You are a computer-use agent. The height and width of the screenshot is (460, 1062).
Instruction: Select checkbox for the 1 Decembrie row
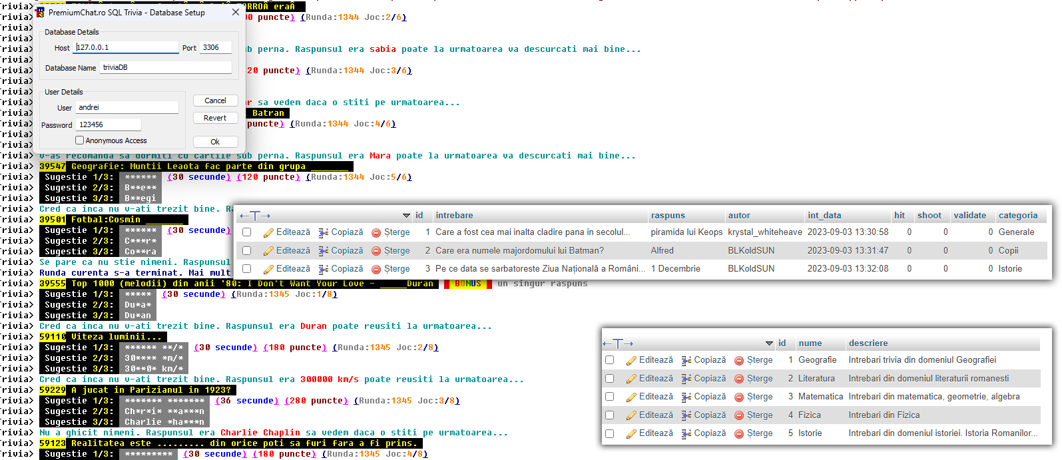click(247, 269)
